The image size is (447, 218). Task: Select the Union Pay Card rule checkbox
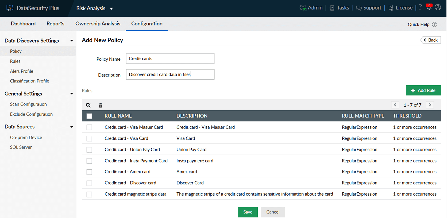click(x=89, y=150)
